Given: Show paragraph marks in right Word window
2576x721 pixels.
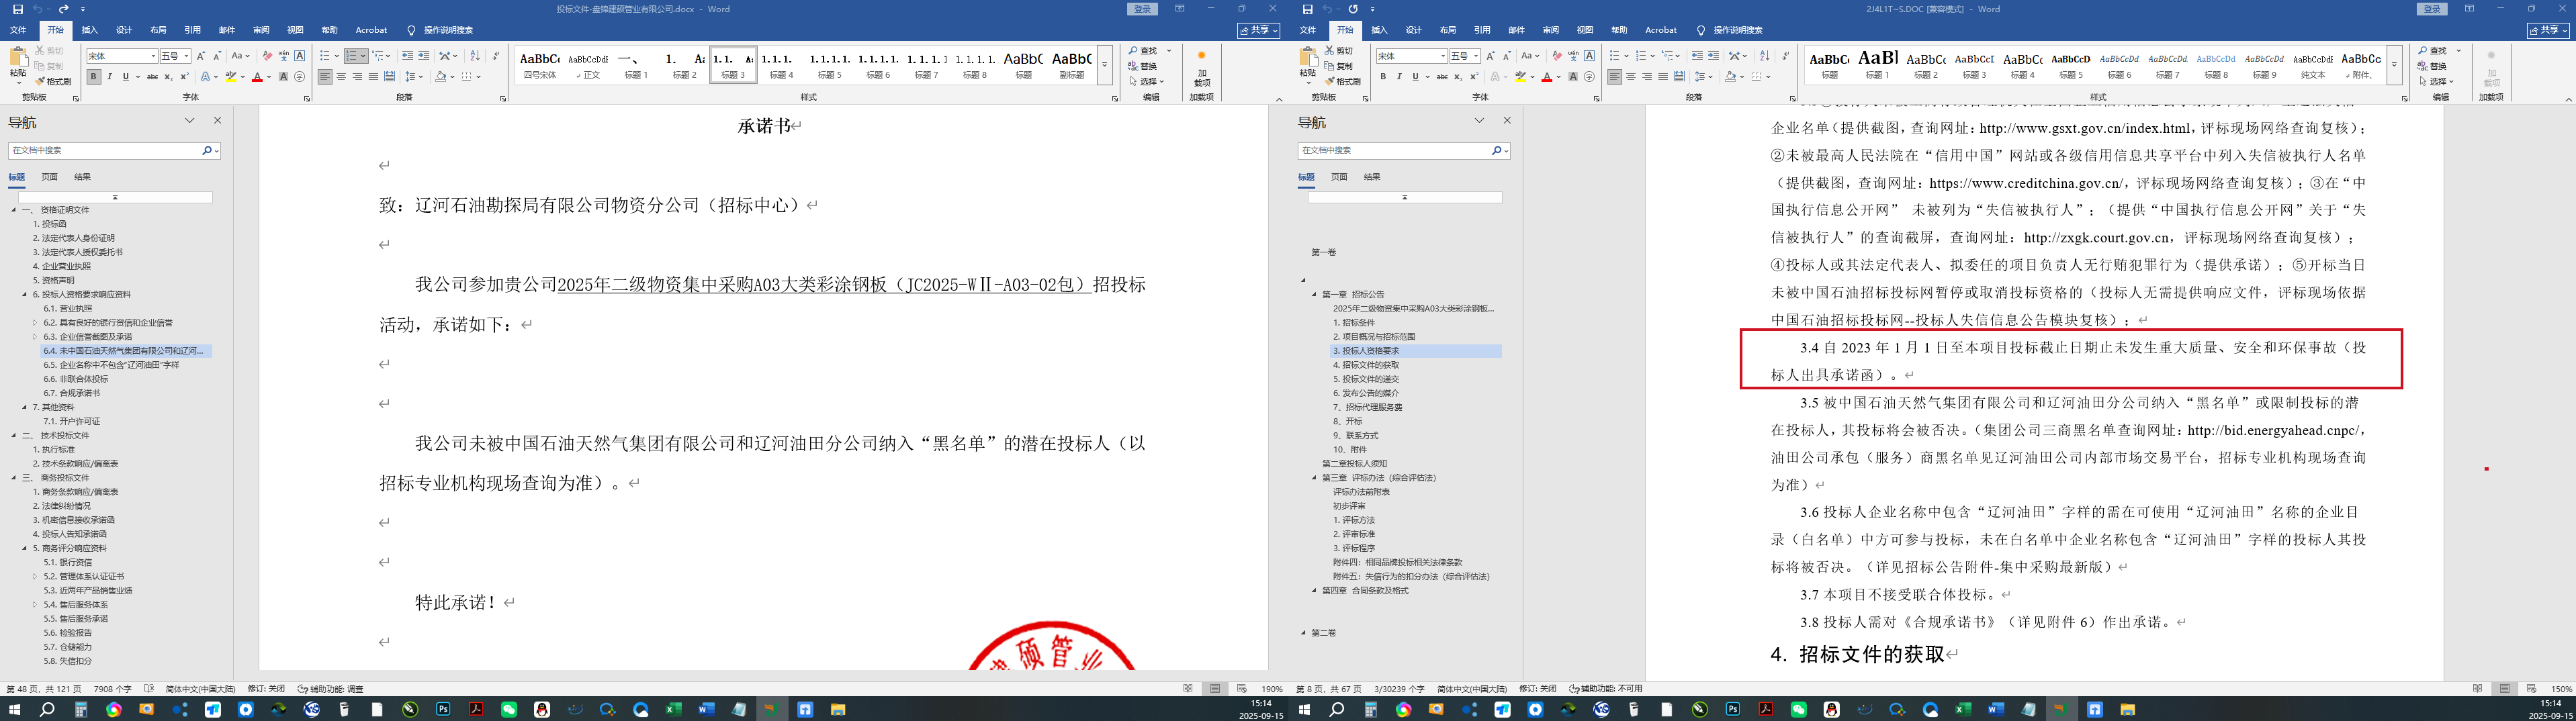Looking at the screenshot, I should click(1786, 56).
